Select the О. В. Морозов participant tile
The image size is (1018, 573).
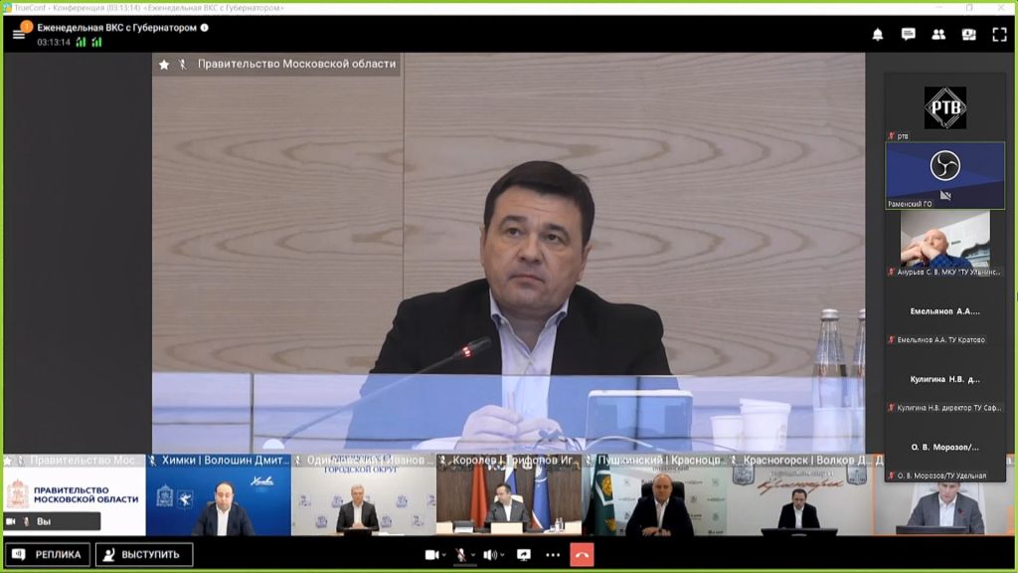coord(945,447)
